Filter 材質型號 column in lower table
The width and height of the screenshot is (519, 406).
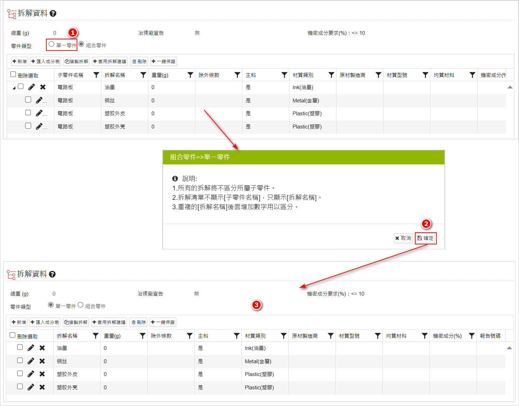pyautogui.click(x=378, y=336)
